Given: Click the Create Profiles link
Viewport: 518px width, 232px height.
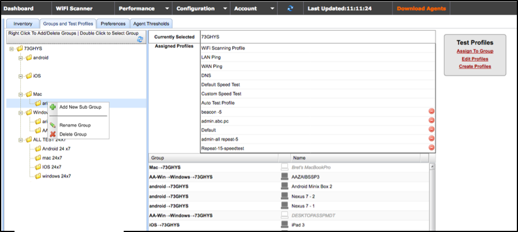Looking at the screenshot, I should click(x=474, y=66).
